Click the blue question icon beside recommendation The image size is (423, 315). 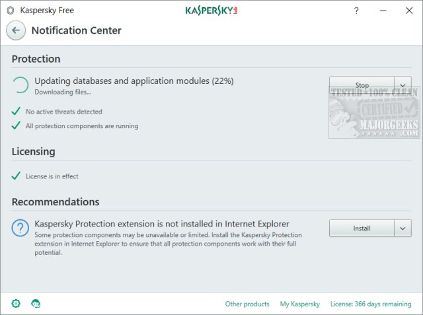[20, 228]
